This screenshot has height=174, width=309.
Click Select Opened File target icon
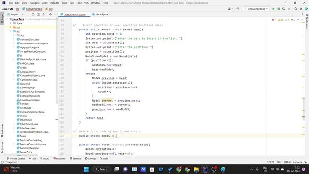(33, 14)
